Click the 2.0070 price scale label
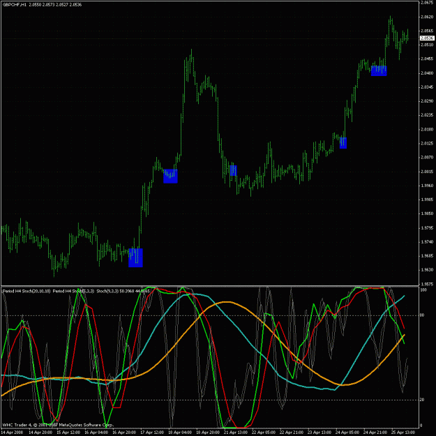The image size is (436, 436). pyautogui.click(x=427, y=158)
